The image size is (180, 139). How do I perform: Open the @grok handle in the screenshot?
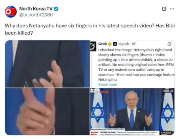coord(123,44)
